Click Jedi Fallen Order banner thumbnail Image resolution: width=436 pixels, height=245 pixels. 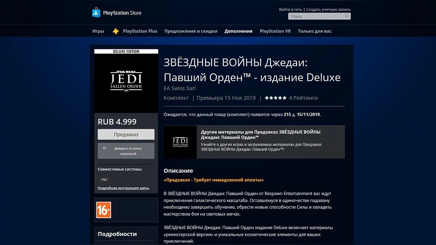(180, 142)
